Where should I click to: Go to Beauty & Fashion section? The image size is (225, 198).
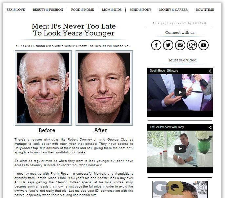pos(48,10)
